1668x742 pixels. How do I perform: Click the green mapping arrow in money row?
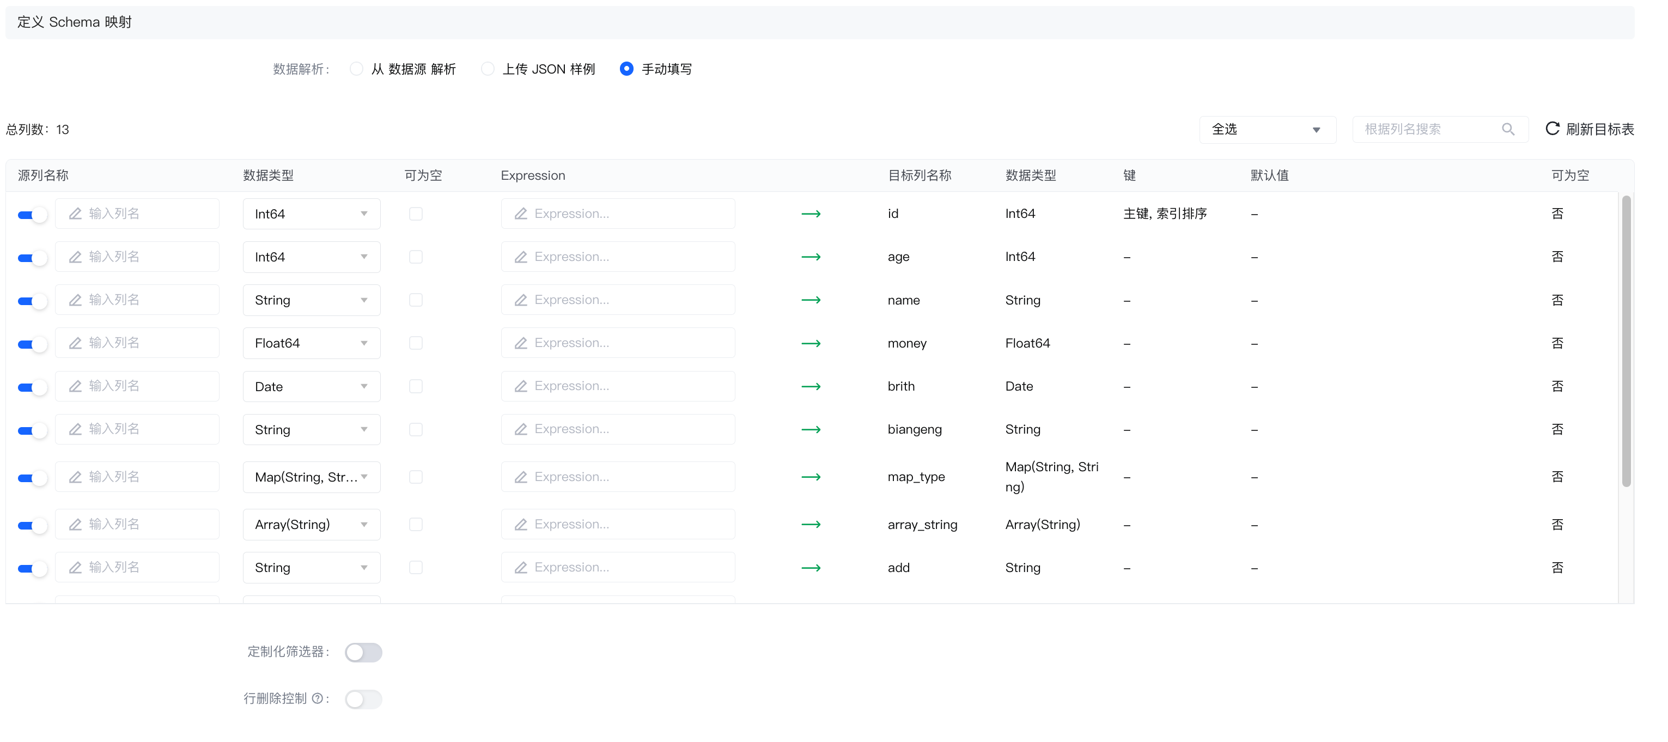(x=811, y=343)
